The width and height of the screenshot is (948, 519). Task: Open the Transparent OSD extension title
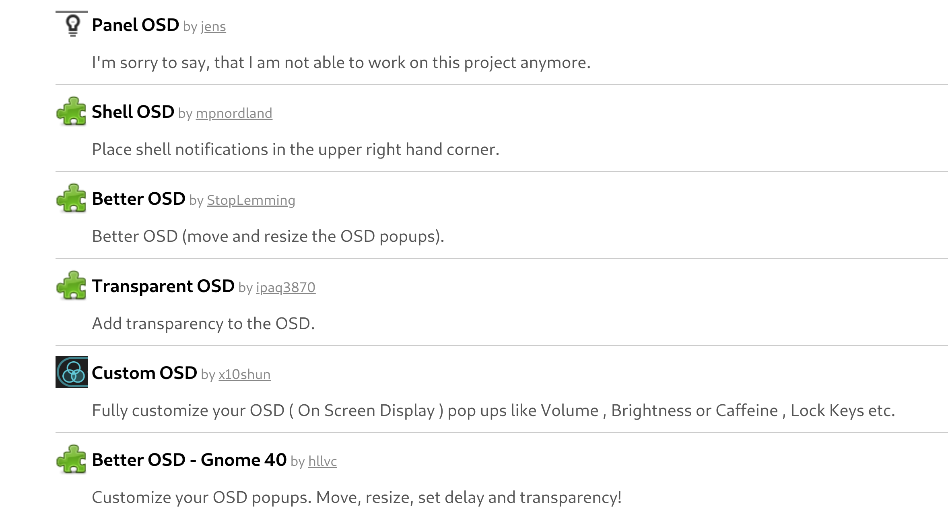[x=163, y=286]
